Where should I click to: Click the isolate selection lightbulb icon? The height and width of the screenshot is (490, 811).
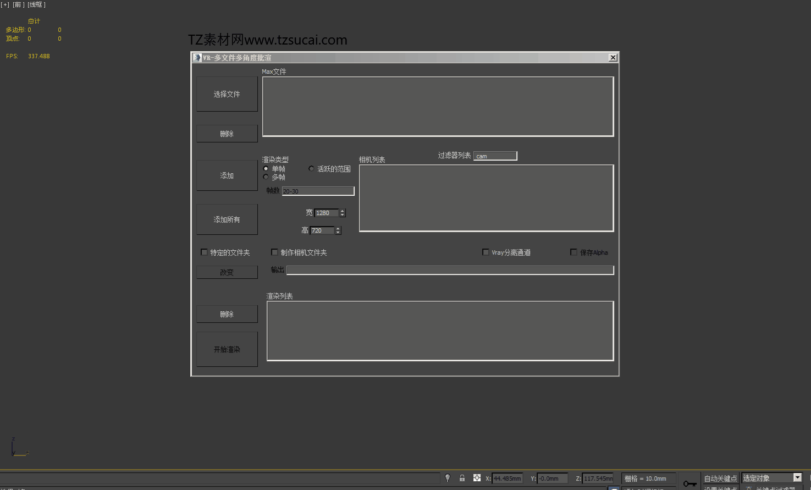point(448,478)
